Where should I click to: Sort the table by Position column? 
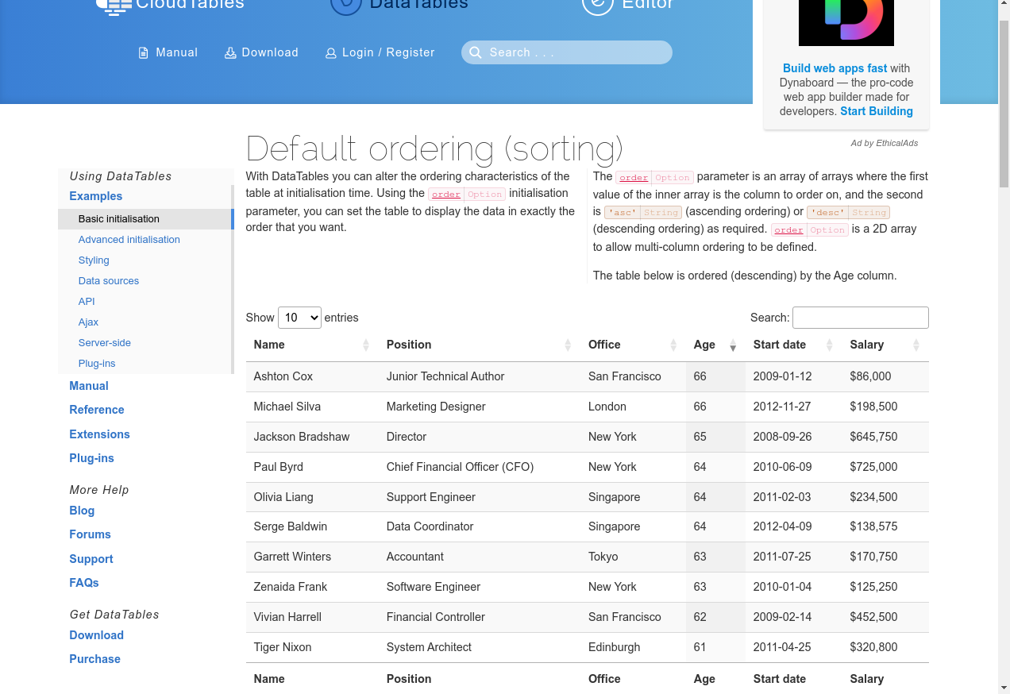point(476,345)
